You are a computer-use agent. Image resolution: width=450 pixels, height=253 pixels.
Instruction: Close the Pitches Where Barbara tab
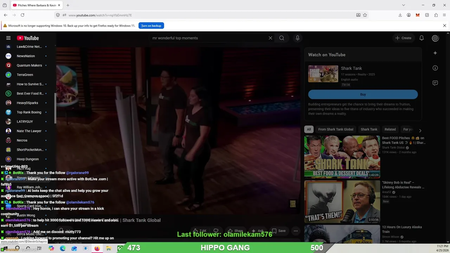pos(59,5)
